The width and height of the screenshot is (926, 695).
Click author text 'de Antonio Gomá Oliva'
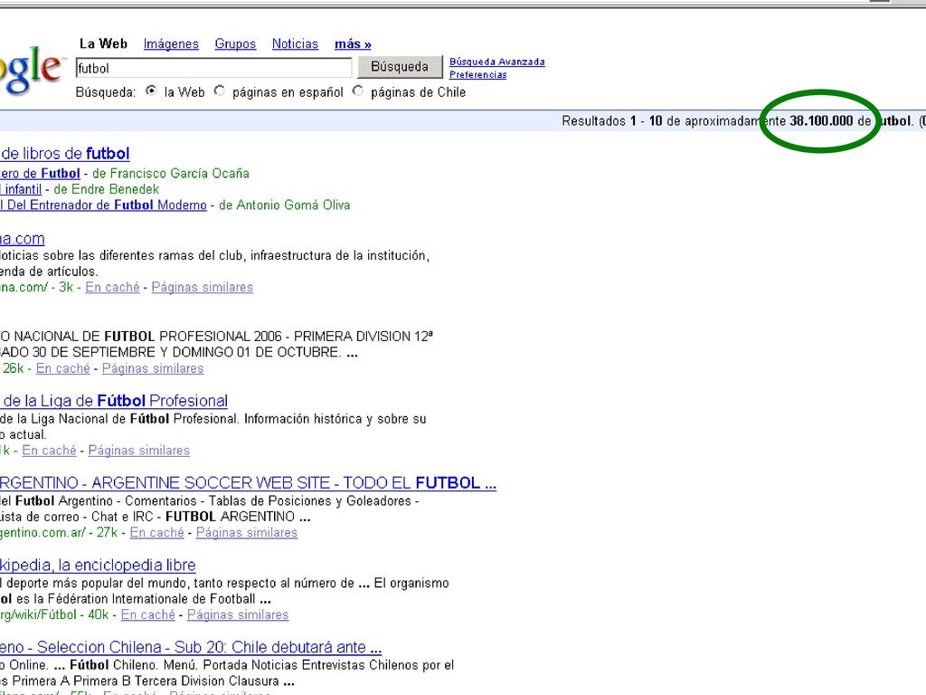[x=285, y=205]
